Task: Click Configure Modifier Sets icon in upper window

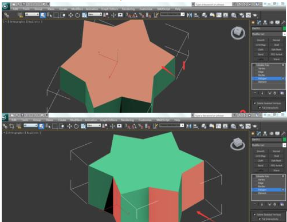Action: coord(282,93)
